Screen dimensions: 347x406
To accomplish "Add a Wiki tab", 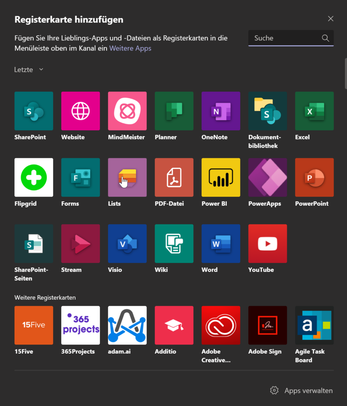I will tap(174, 244).
